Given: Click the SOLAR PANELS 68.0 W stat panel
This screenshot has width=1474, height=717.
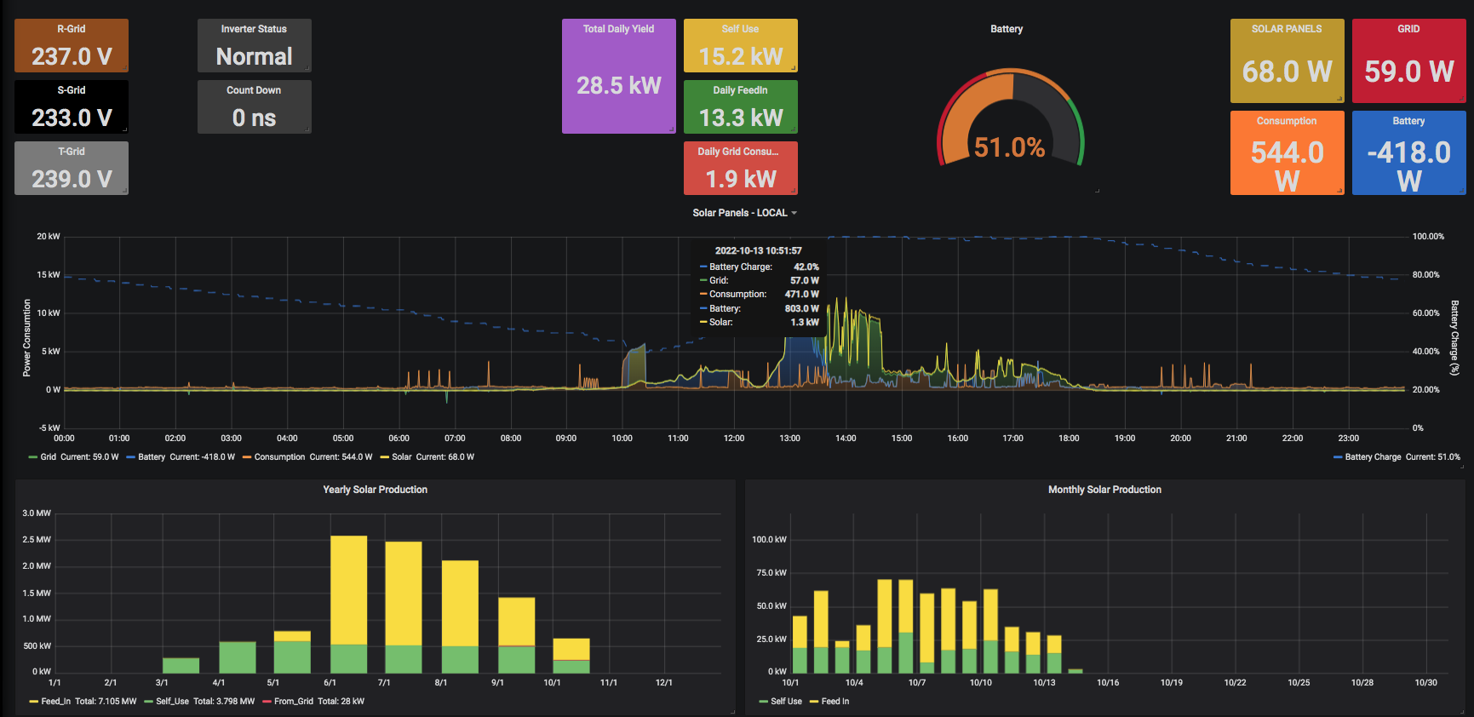Looking at the screenshot, I should click(x=1287, y=61).
